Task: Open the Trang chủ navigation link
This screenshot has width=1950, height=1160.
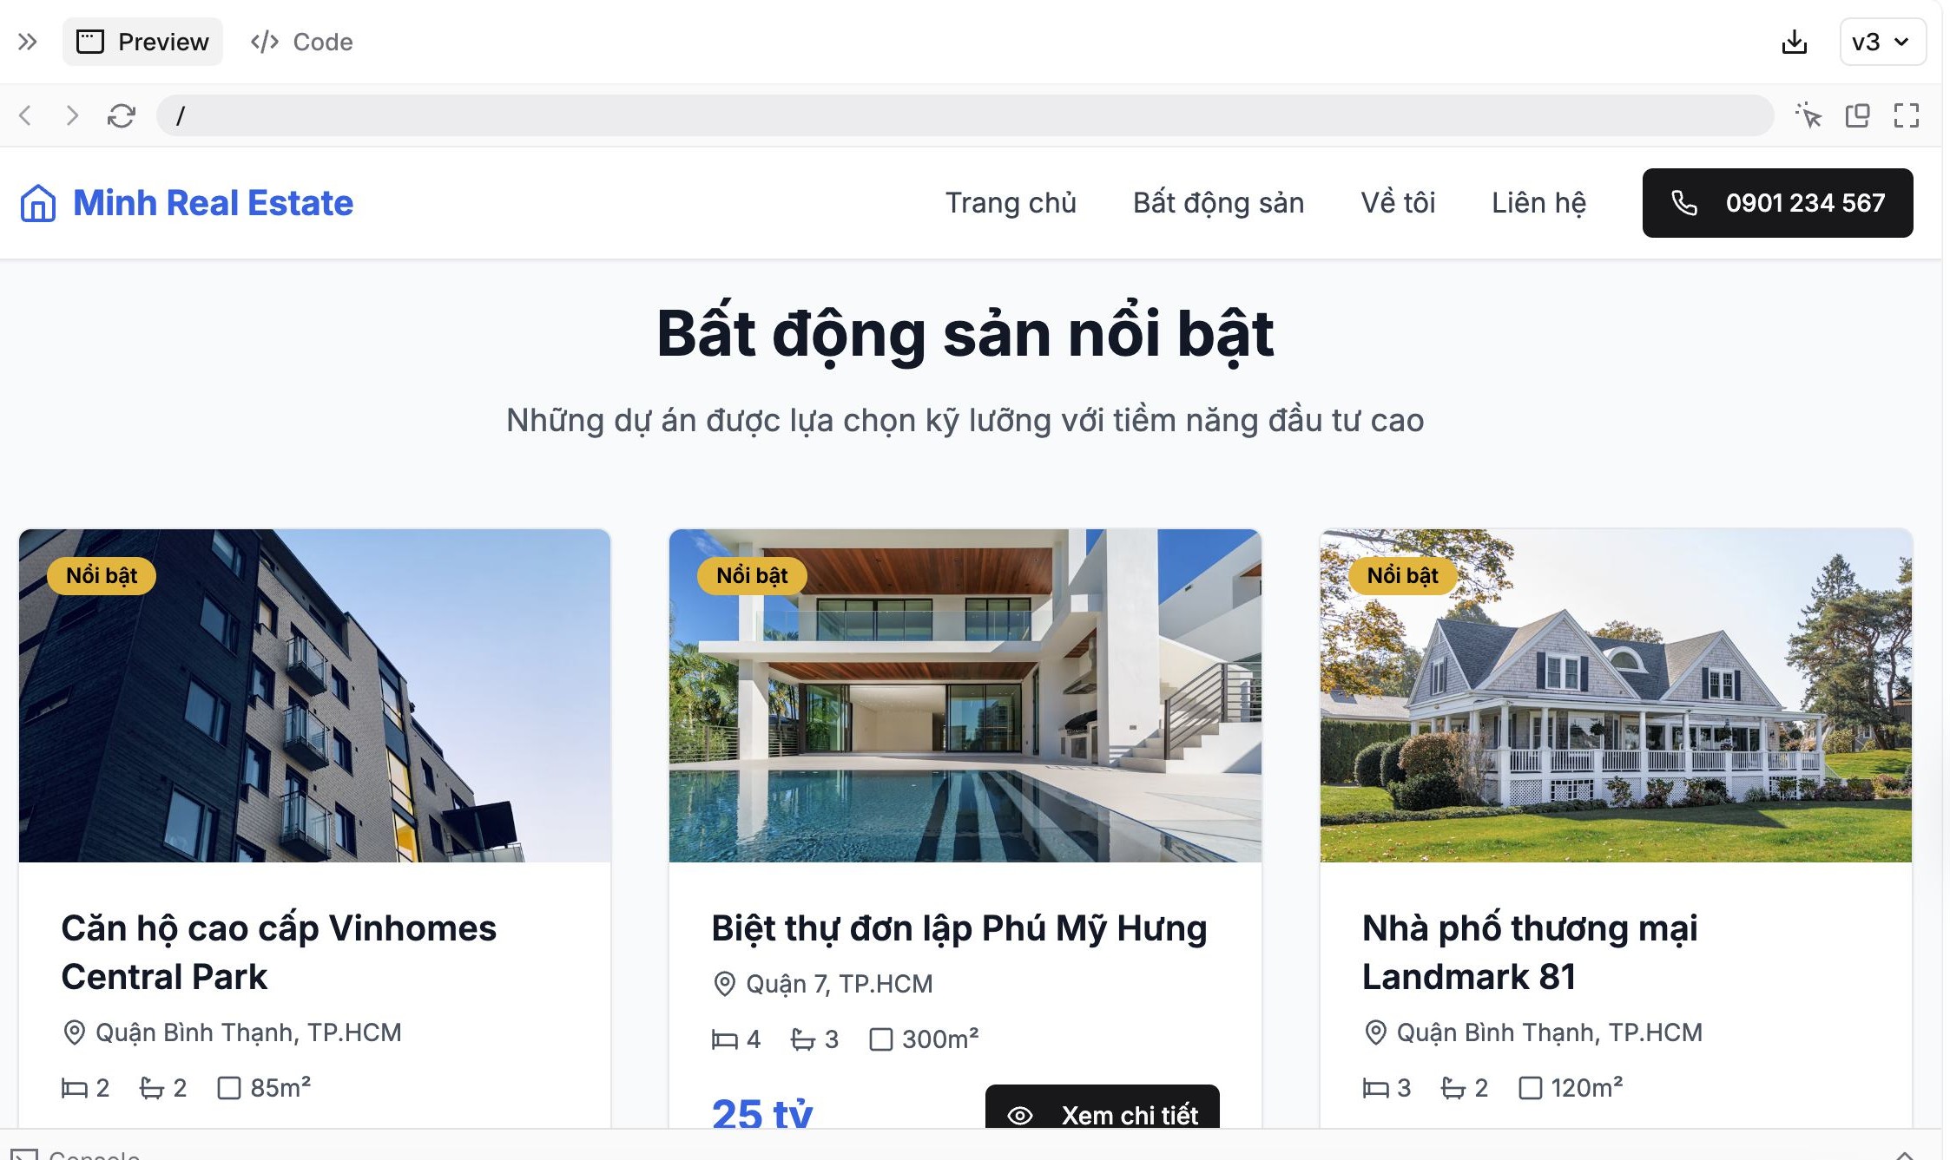Action: click(x=1011, y=203)
